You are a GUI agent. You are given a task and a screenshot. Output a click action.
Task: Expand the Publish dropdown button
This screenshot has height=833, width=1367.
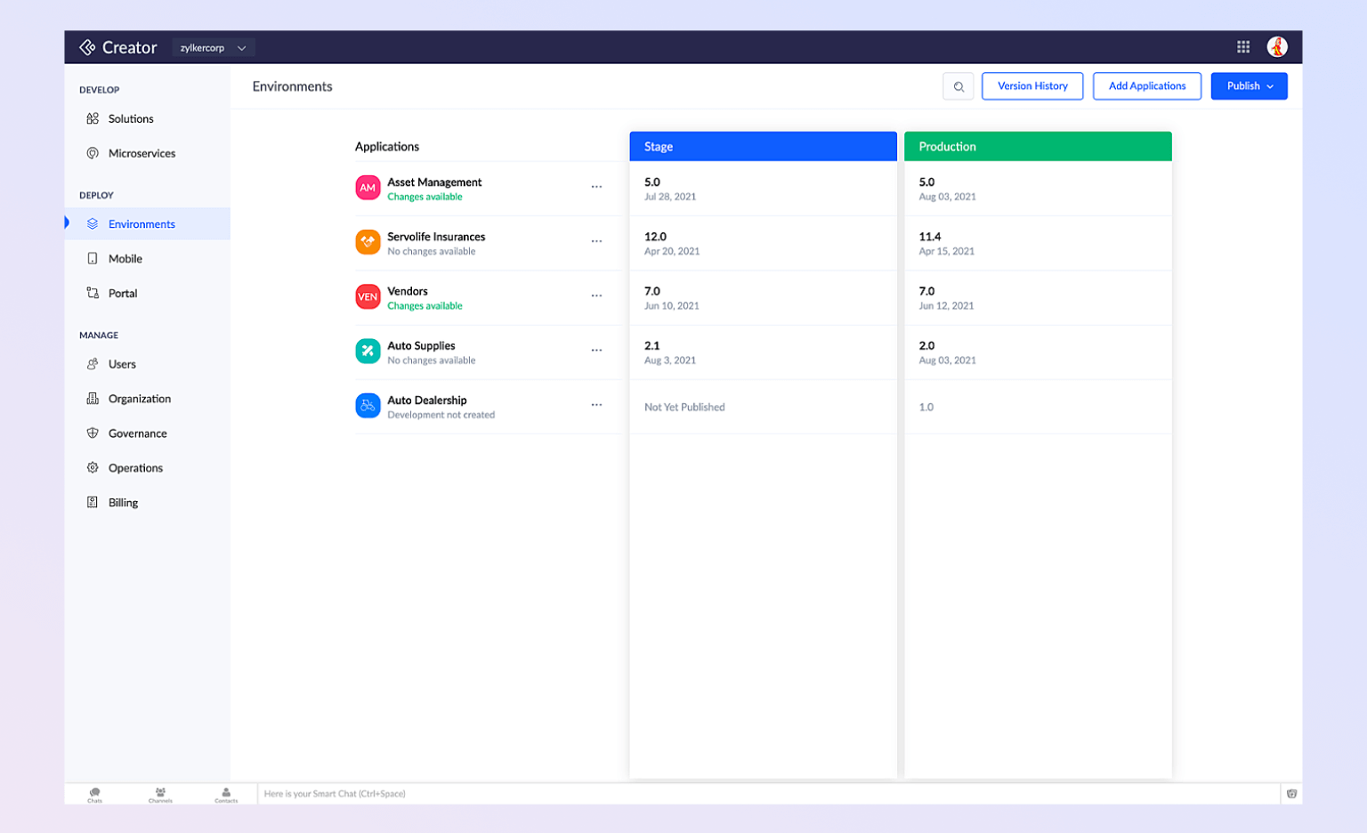click(x=1248, y=86)
